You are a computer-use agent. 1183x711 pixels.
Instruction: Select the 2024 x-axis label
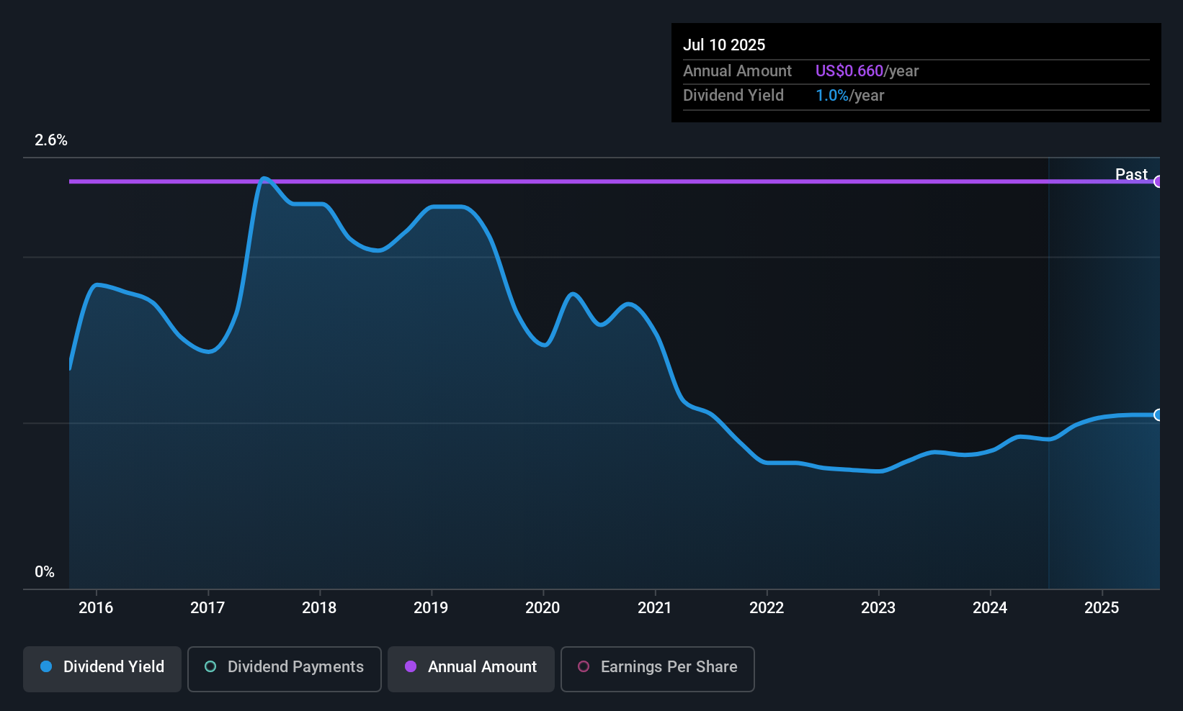(x=990, y=608)
